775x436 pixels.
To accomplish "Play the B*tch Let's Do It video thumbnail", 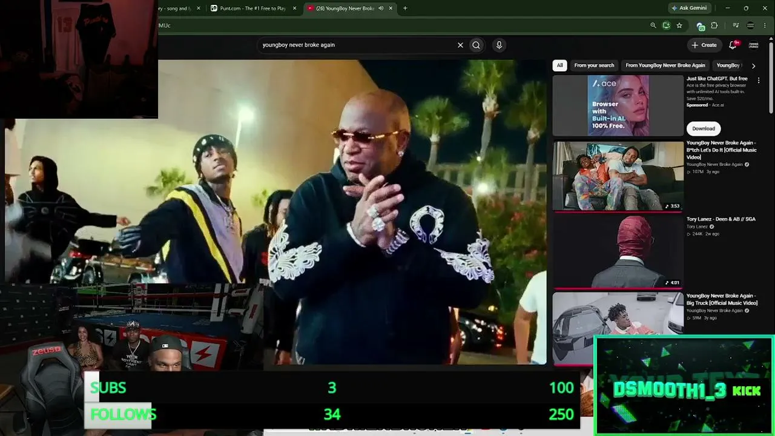I will [618, 176].
